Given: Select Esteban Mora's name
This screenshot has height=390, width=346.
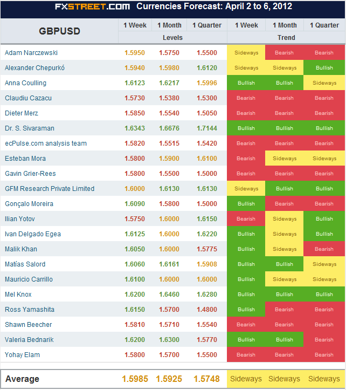Looking at the screenshot, I should (x=25, y=159).
